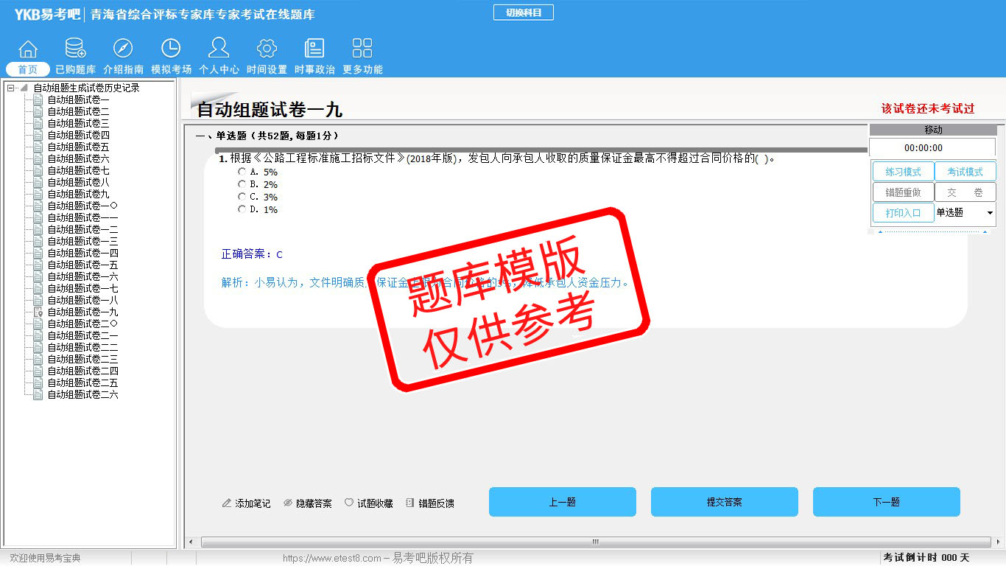Select answer option A. 5%

click(x=242, y=172)
